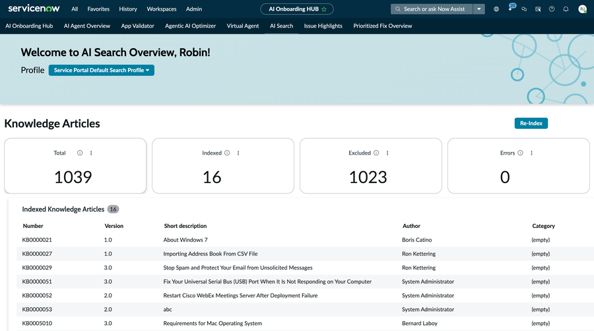594x331 pixels.
Task: Open Service Portal Default Search Profile dropdown
Action: pos(101,70)
